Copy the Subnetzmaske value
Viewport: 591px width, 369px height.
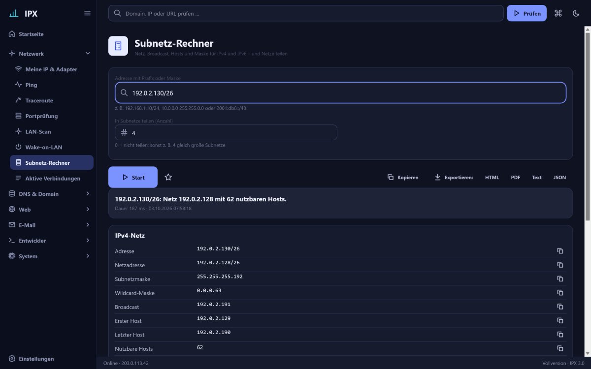point(560,278)
